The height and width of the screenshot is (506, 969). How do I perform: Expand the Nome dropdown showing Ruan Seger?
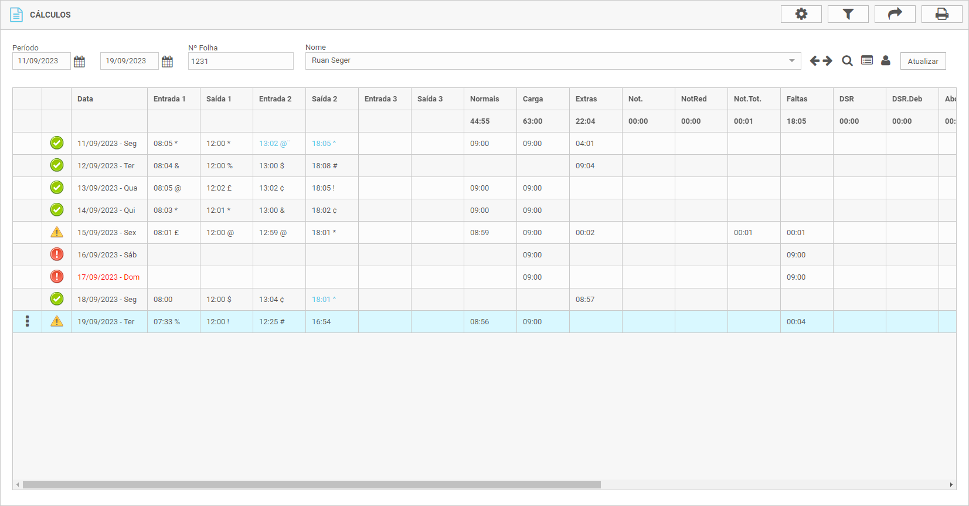[791, 61]
